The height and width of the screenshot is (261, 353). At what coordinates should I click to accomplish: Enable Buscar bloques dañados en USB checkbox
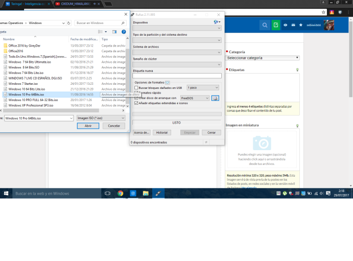136,88
